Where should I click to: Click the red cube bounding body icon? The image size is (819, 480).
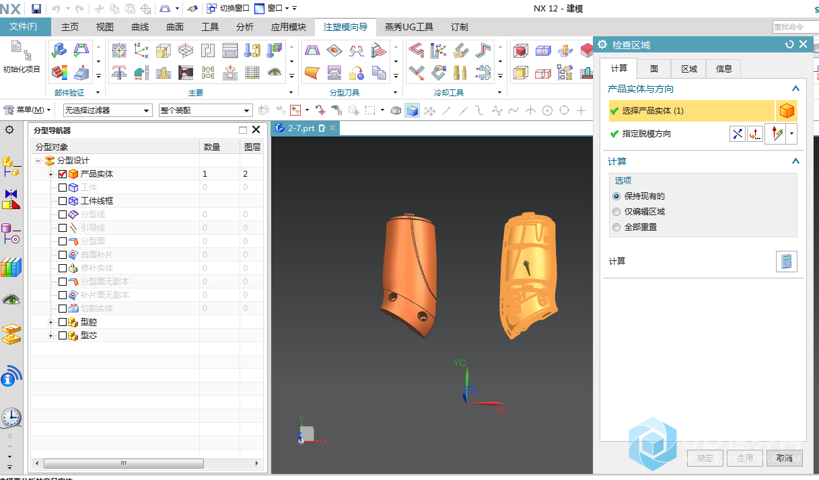[x=520, y=50]
